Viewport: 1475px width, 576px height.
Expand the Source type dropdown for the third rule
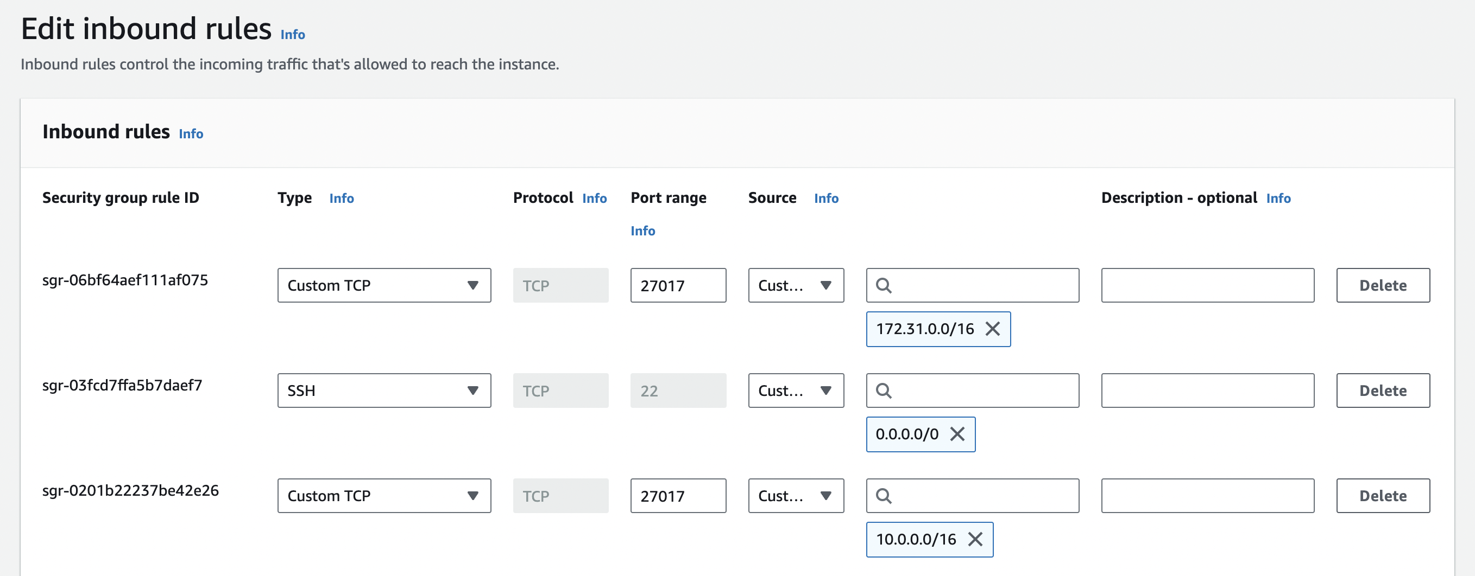(x=795, y=496)
